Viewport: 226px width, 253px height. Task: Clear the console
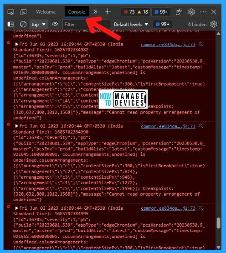23,24
